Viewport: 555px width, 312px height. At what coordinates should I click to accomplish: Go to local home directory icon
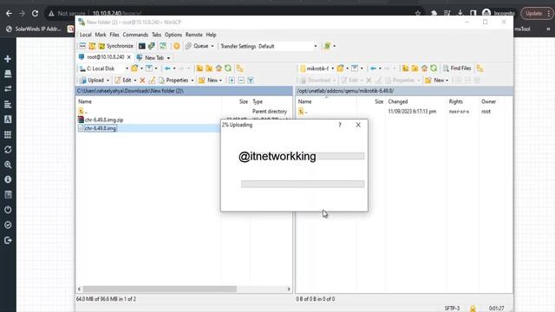(219, 68)
